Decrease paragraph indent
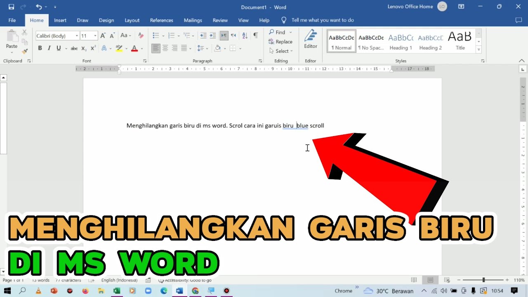The width and height of the screenshot is (528, 297). [203, 35]
